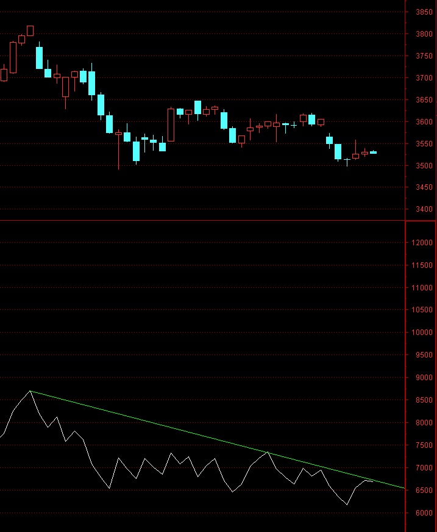Click the 8000 indicator axis label
Screen dimensions: 437x532
click(424, 423)
